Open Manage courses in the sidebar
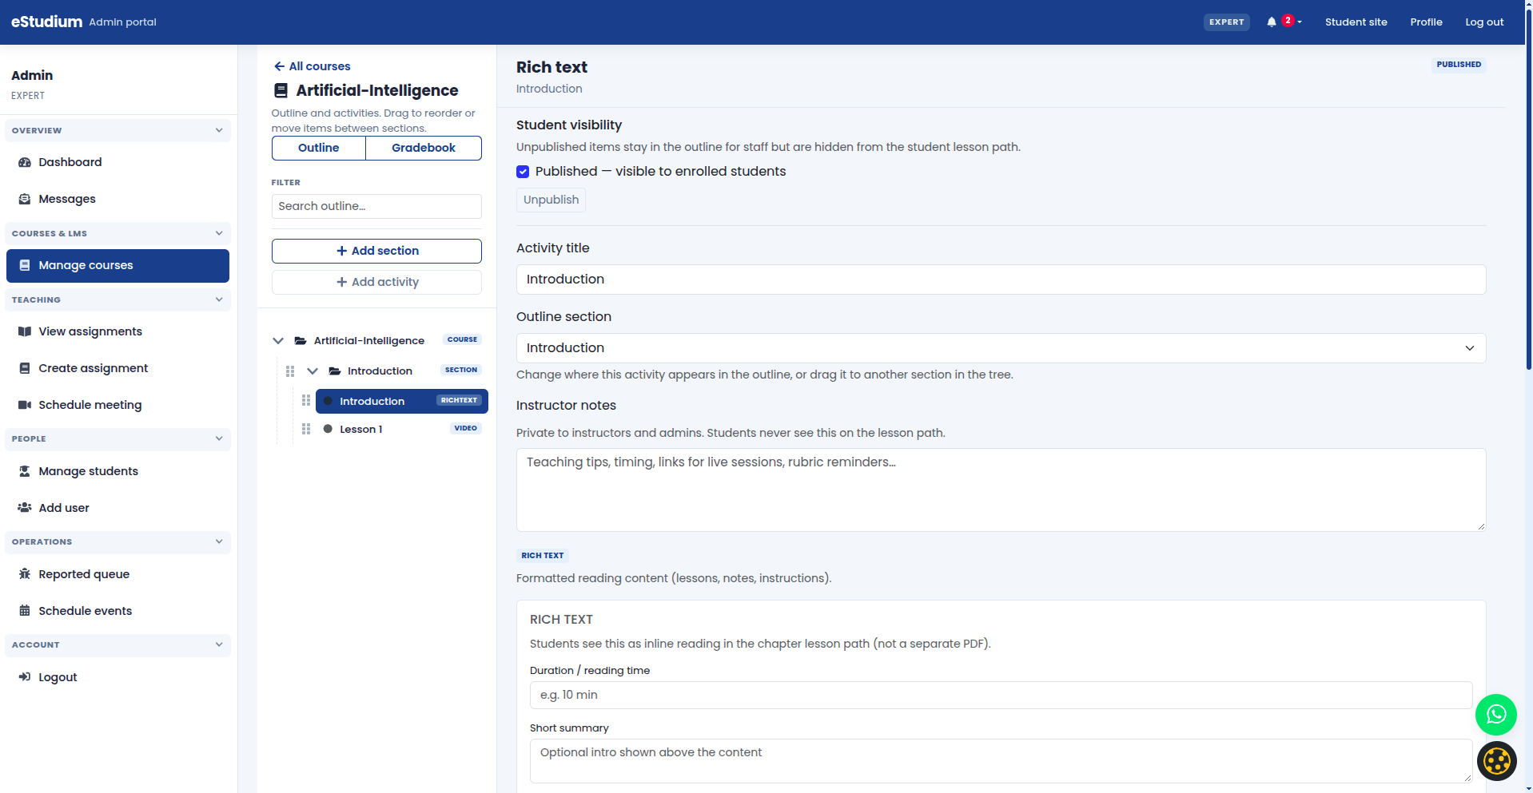 [x=117, y=266]
